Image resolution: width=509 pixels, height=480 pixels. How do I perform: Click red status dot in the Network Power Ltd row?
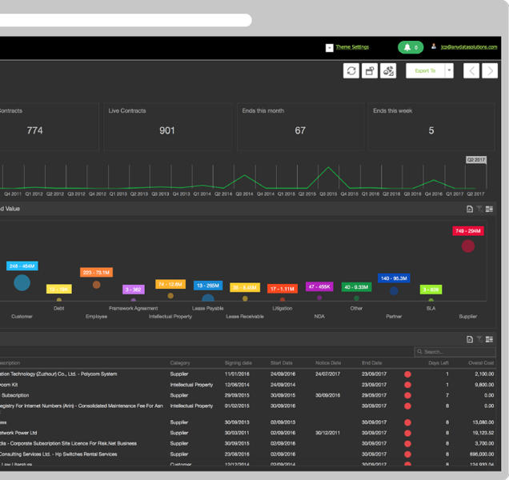(x=407, y=433)
